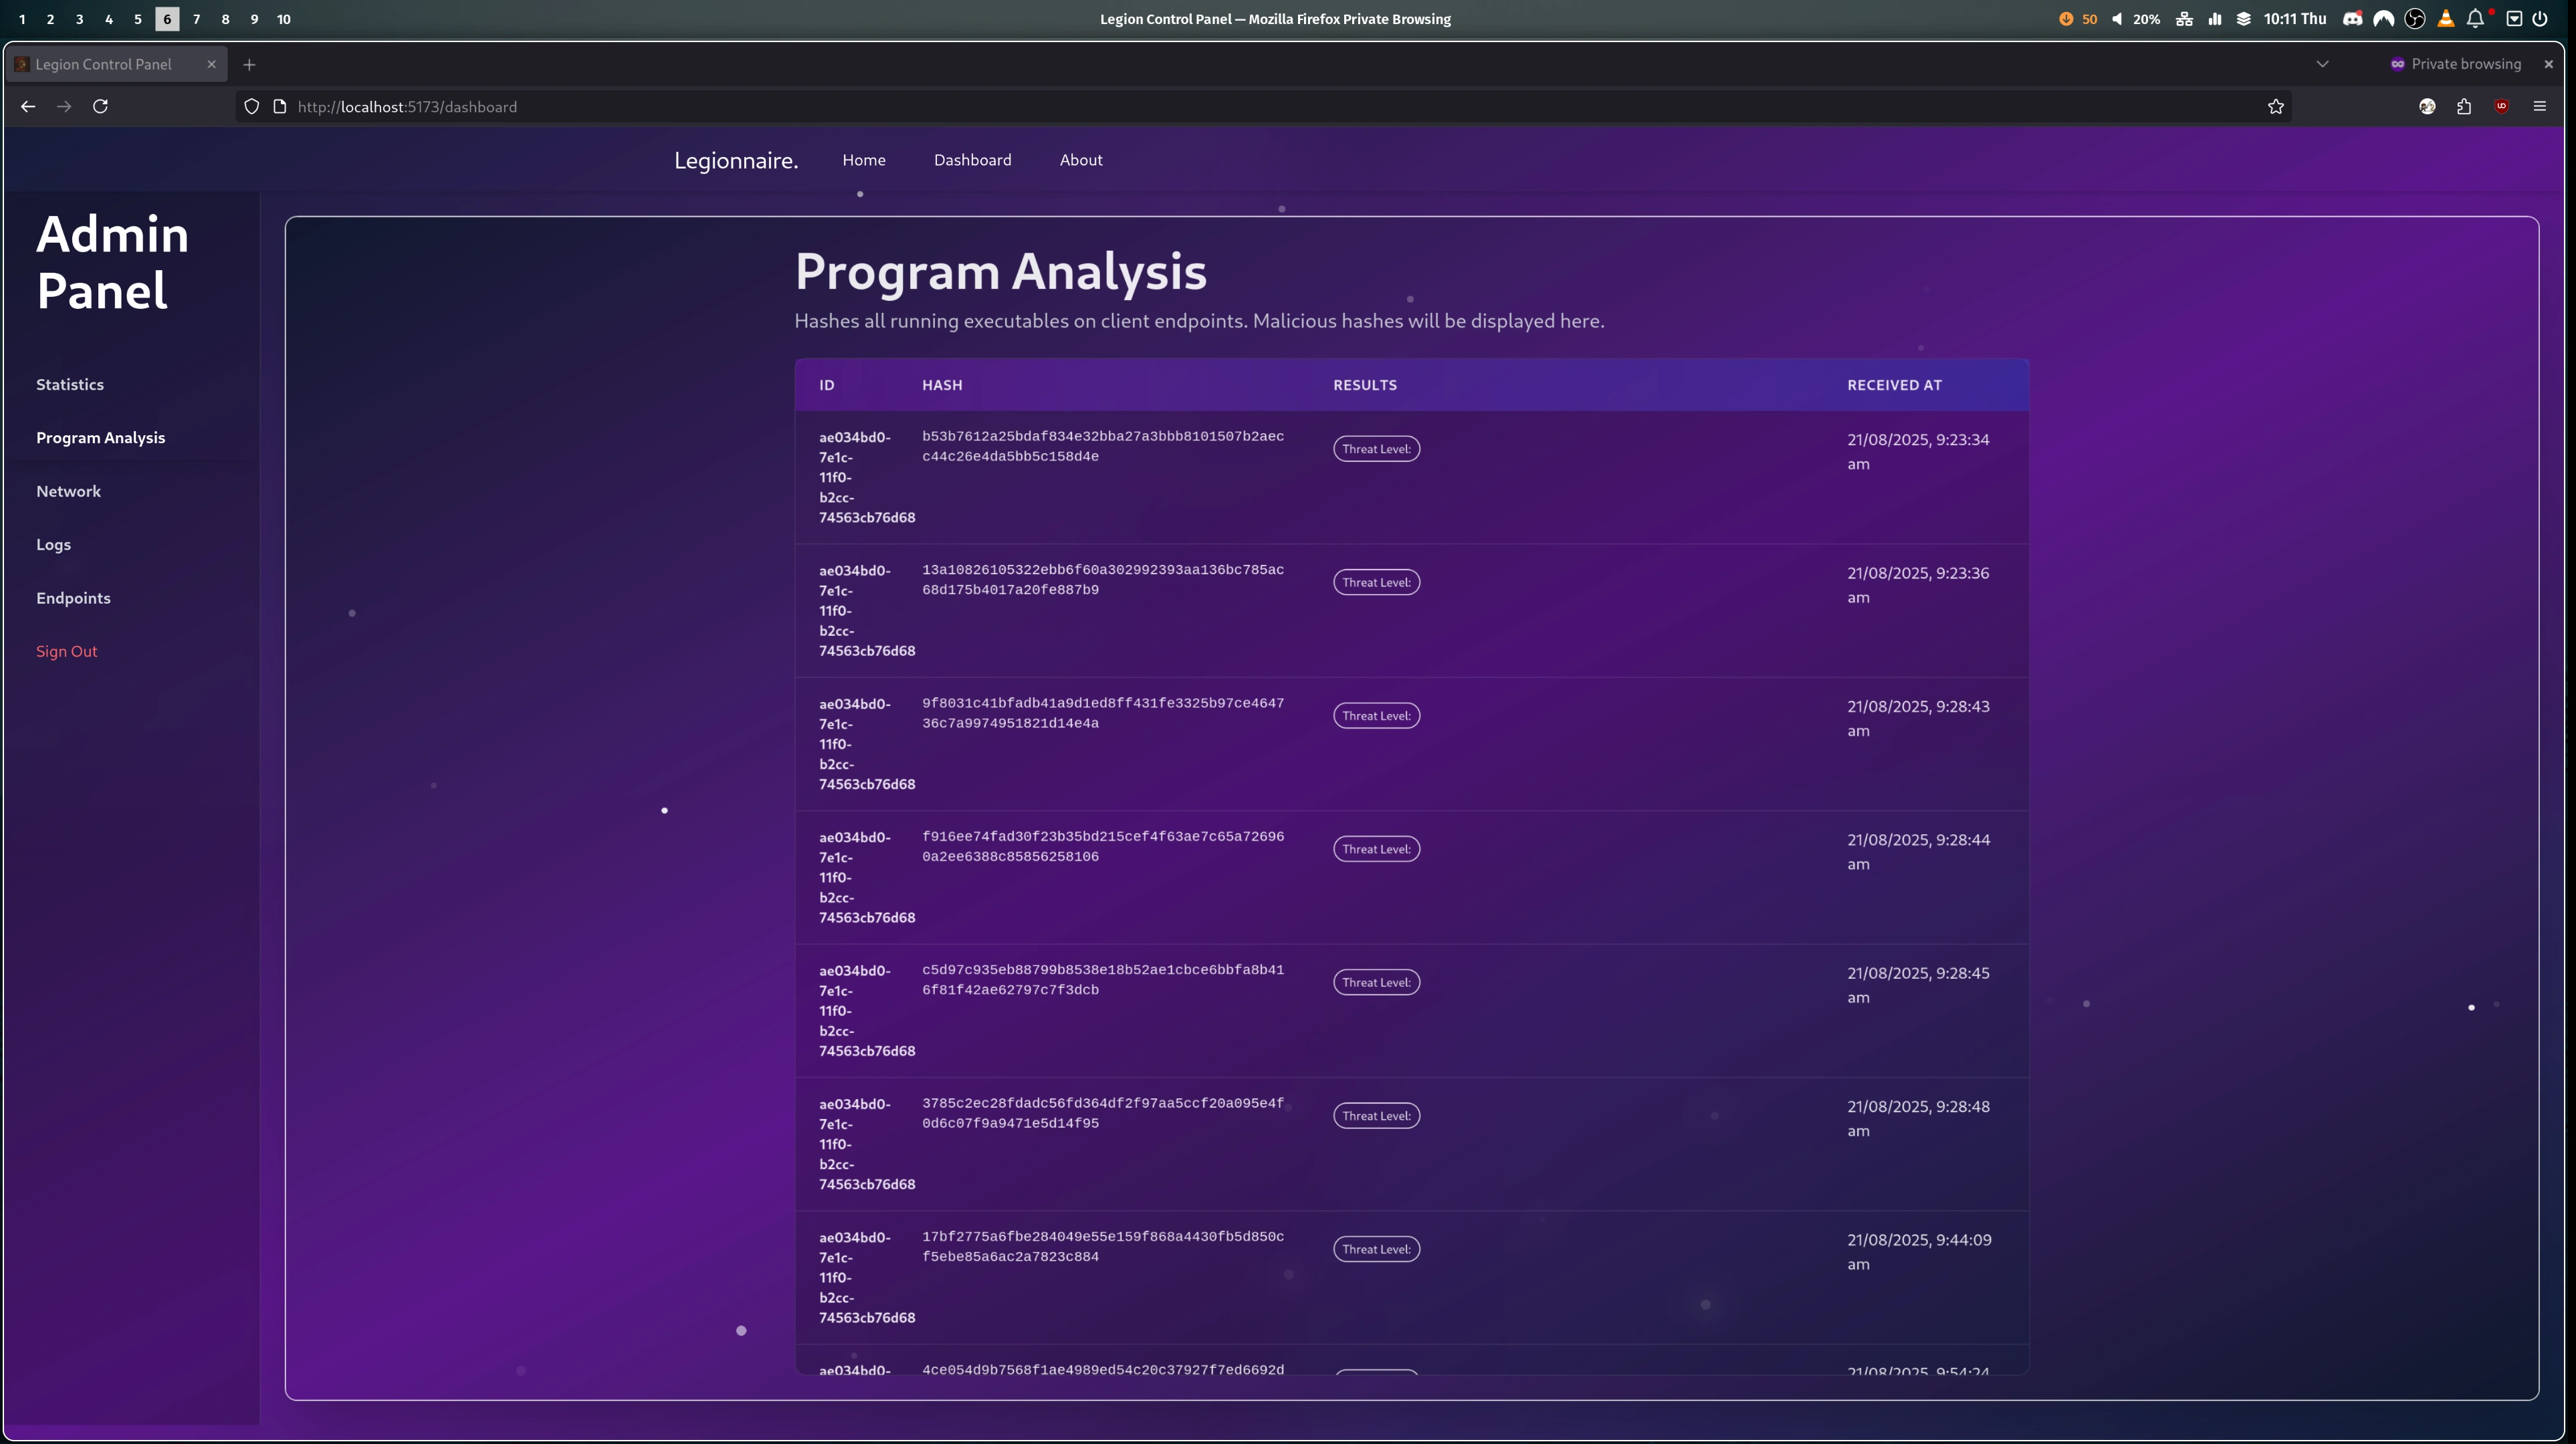
Task: Click the timestamp 21/08/2025, 9:44:09 am
Action: [1919, 1252]
